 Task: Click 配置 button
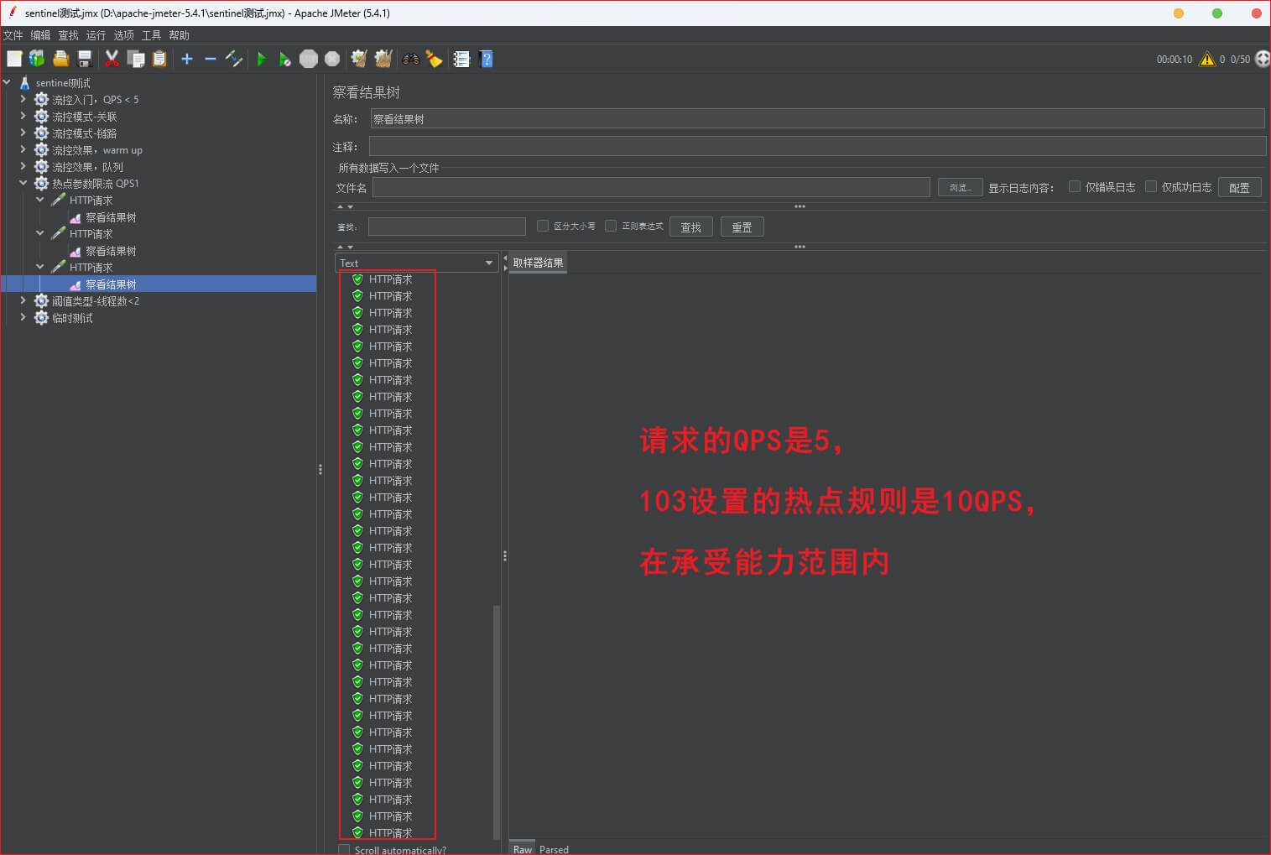1239,187
